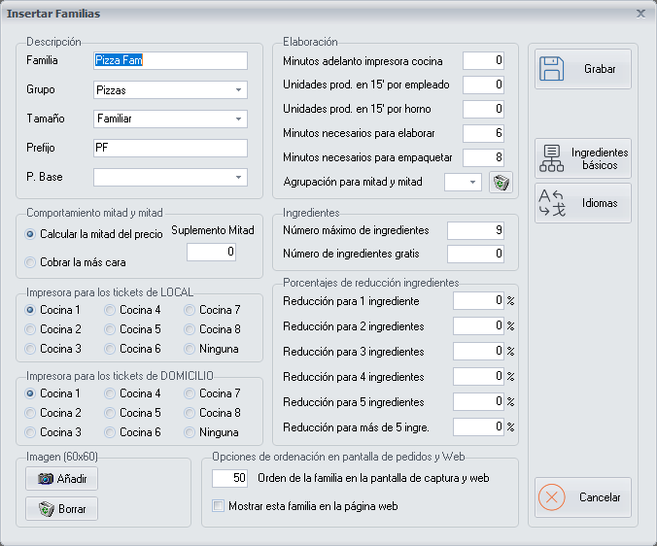Select Cobrar la más cara option
The image size is (657, 546).
tap(32, 262)
